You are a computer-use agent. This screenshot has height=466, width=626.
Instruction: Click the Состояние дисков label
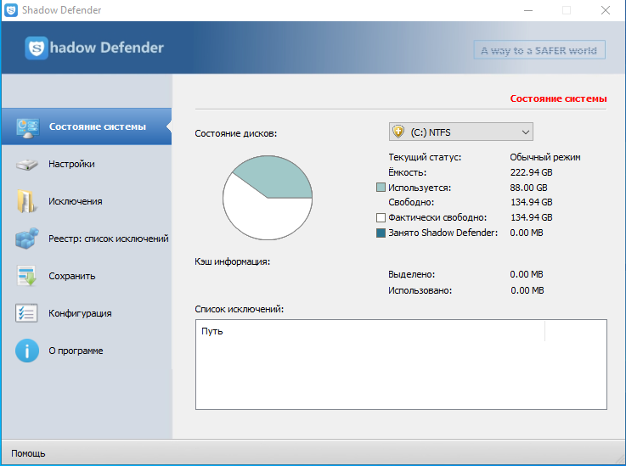coord(235,133)
